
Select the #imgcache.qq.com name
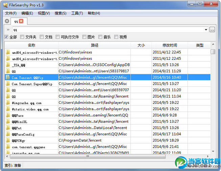coord(27,103)
